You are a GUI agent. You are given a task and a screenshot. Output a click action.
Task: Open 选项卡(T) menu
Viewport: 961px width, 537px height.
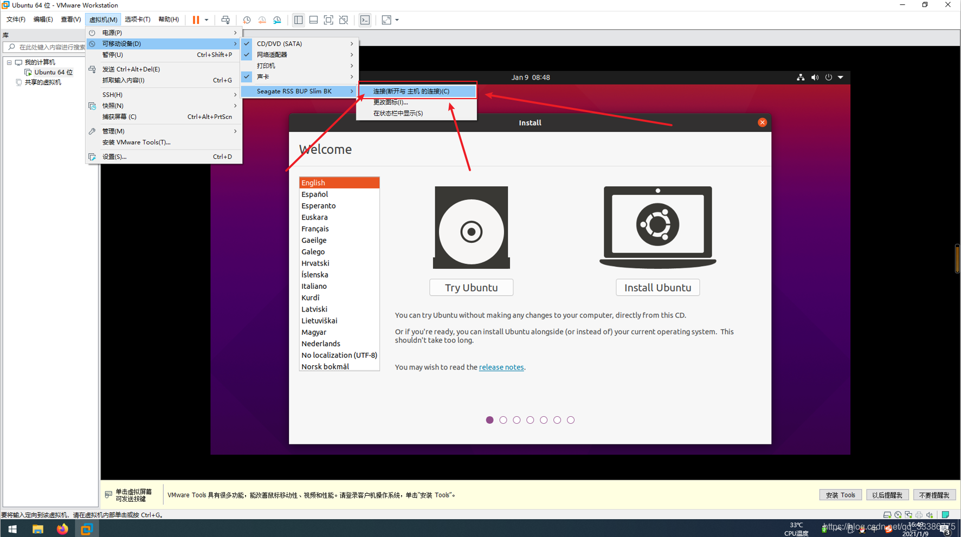click(x=138, y=20)
